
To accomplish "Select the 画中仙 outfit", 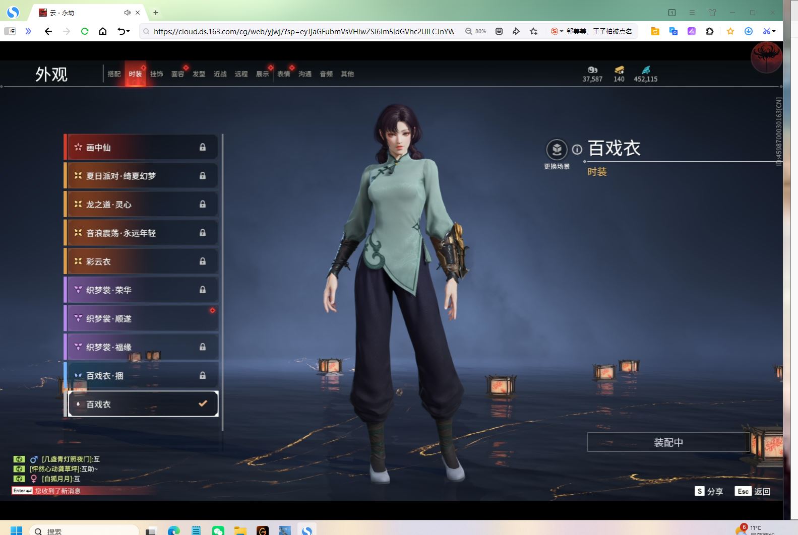I will tap(141, 147).
